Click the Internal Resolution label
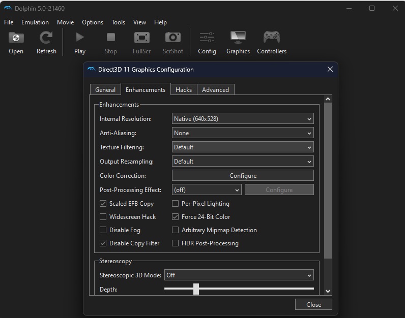 126,119
